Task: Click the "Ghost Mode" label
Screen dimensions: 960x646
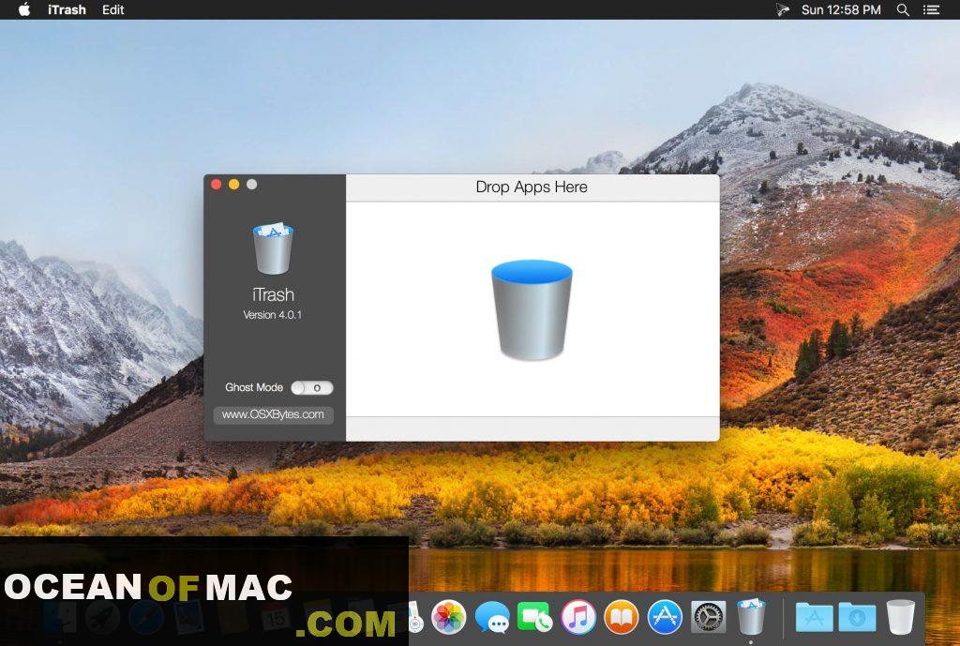Action: pyautogui.click(x=254, y=387)
